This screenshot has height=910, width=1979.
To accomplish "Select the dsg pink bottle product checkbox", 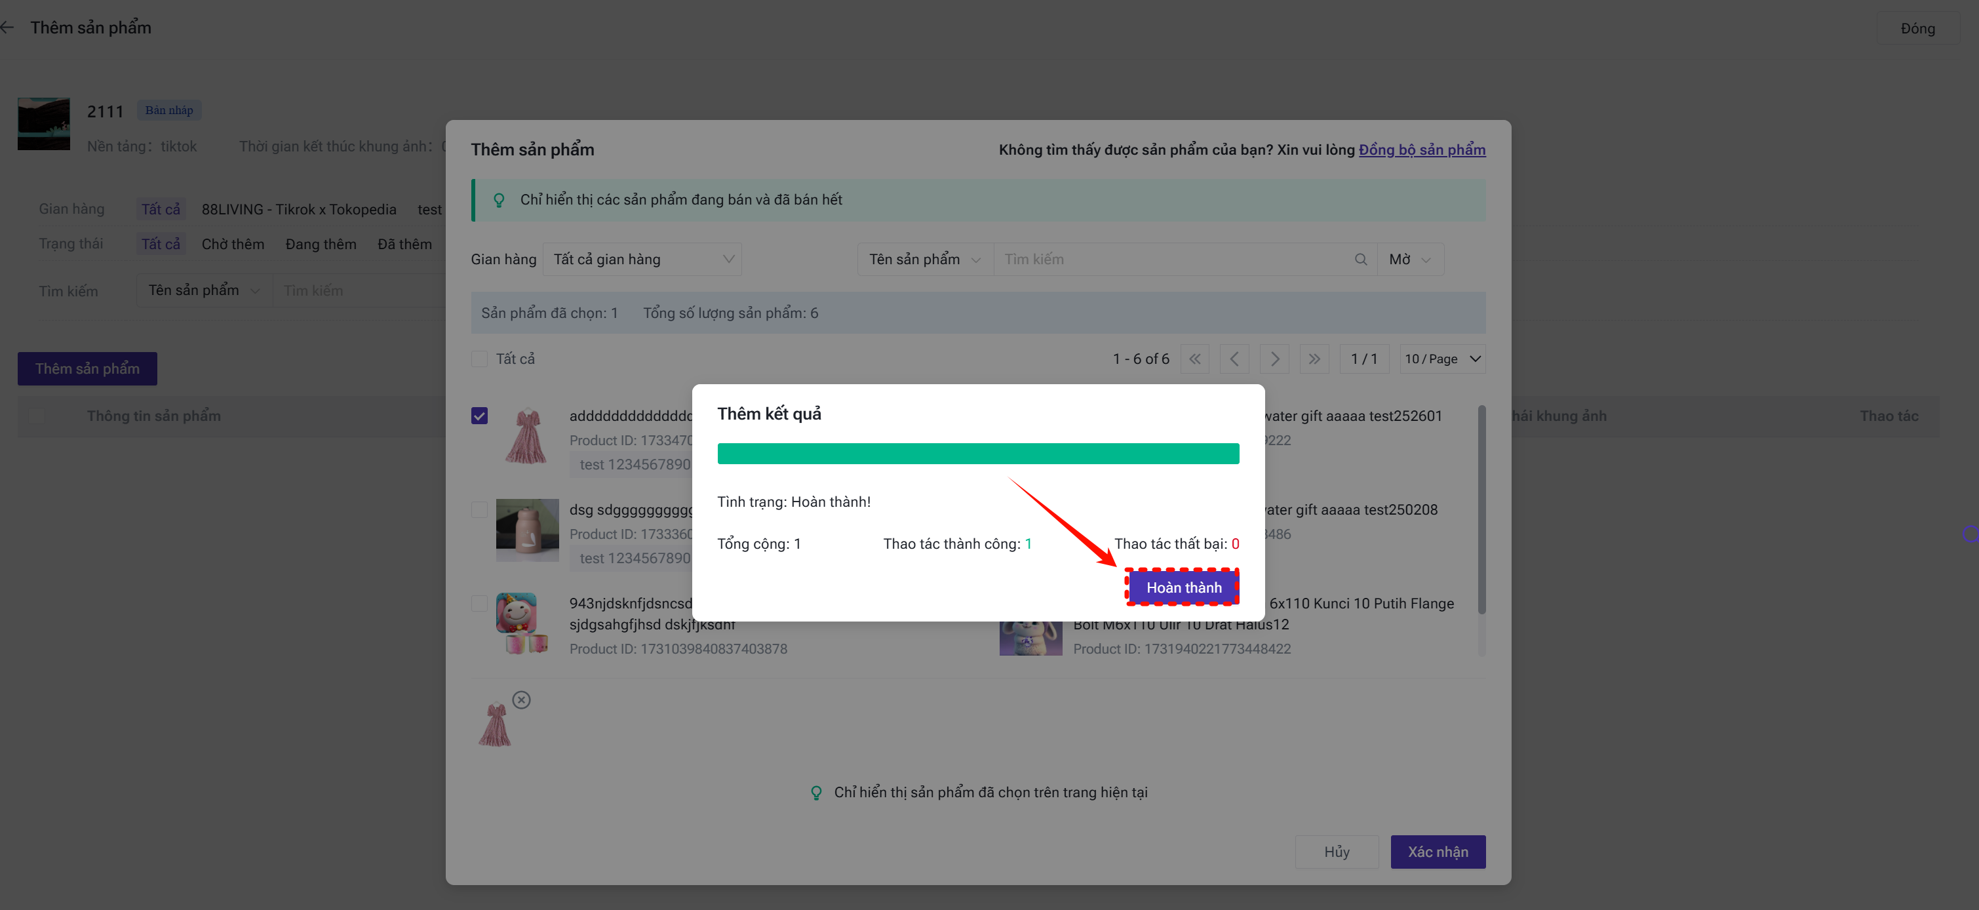I will pyautogui.click(x=479, y=509).
